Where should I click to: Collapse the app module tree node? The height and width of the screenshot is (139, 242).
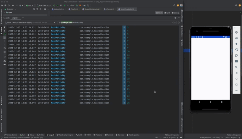(4, 12)
